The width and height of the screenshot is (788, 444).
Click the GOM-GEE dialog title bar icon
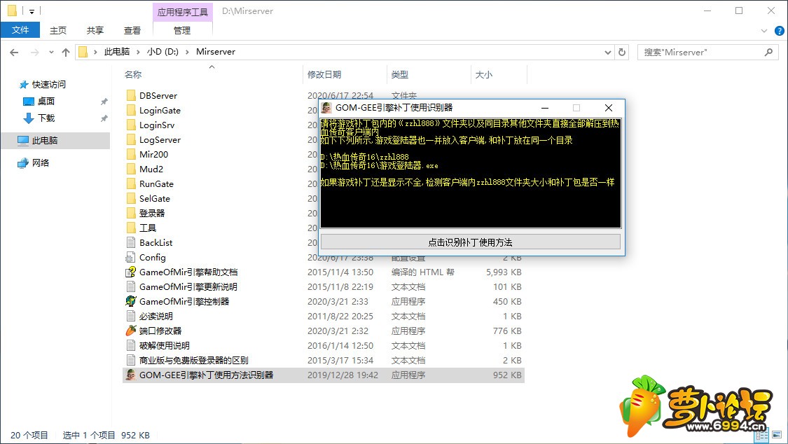[326, 107]
